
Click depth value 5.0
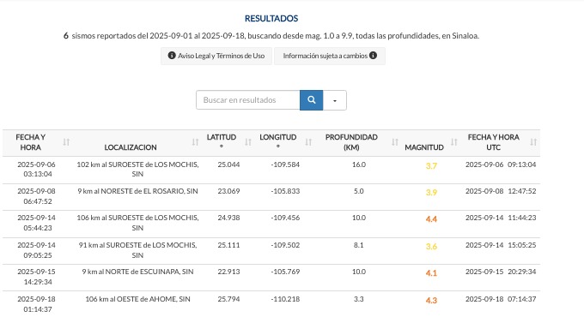click(359, 191)
